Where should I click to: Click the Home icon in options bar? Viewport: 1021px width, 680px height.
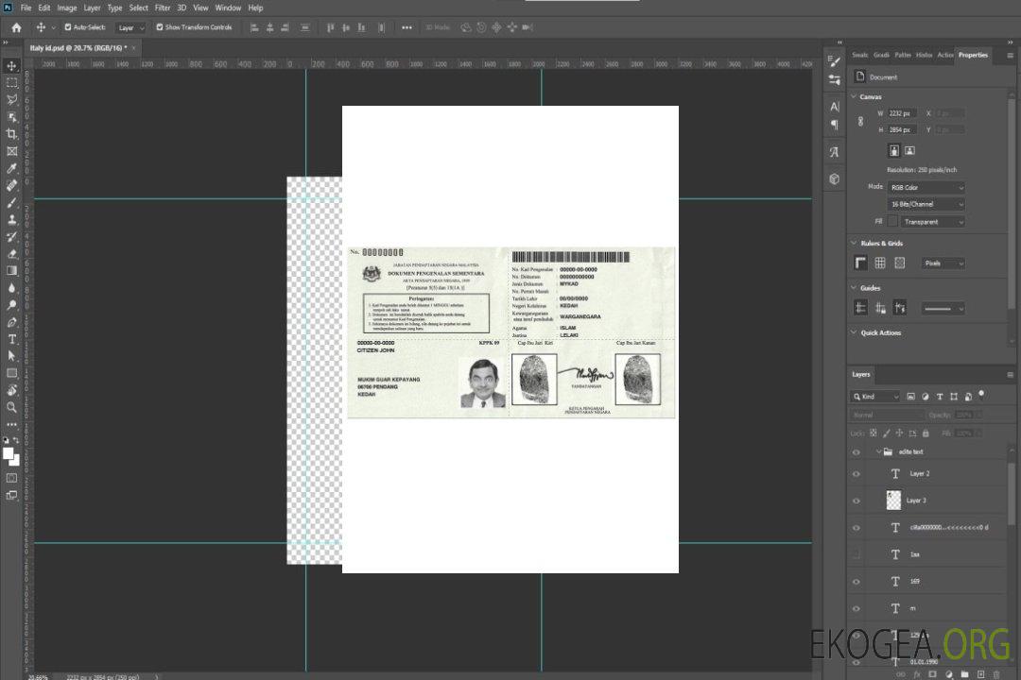[x=16, y=27]
